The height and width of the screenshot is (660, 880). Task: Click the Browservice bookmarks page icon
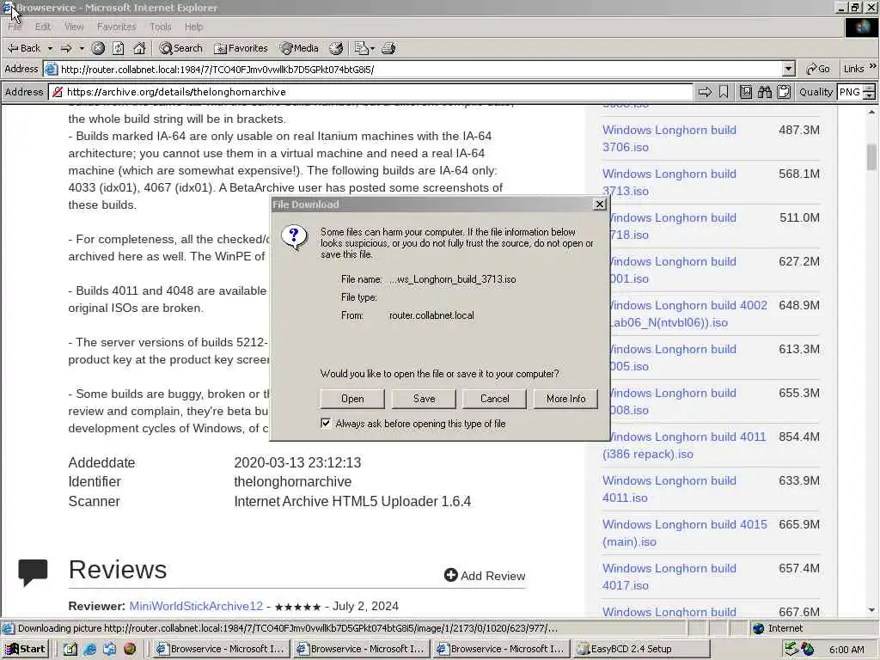(x=745, y=92)
